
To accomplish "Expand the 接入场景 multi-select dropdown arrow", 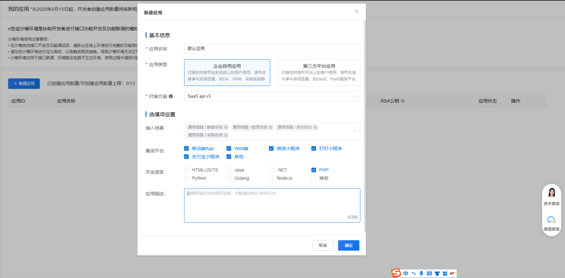I will point(354,131).
